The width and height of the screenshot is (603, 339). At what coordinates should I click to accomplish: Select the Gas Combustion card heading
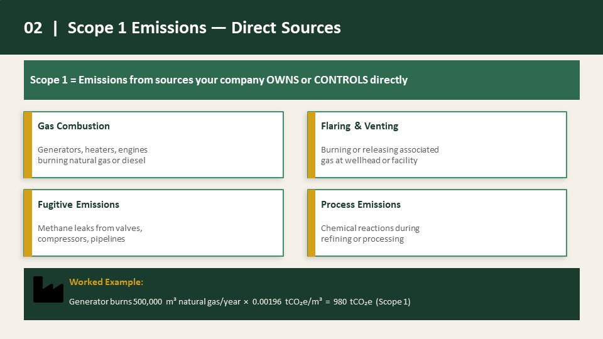click(x=73, y=126)
